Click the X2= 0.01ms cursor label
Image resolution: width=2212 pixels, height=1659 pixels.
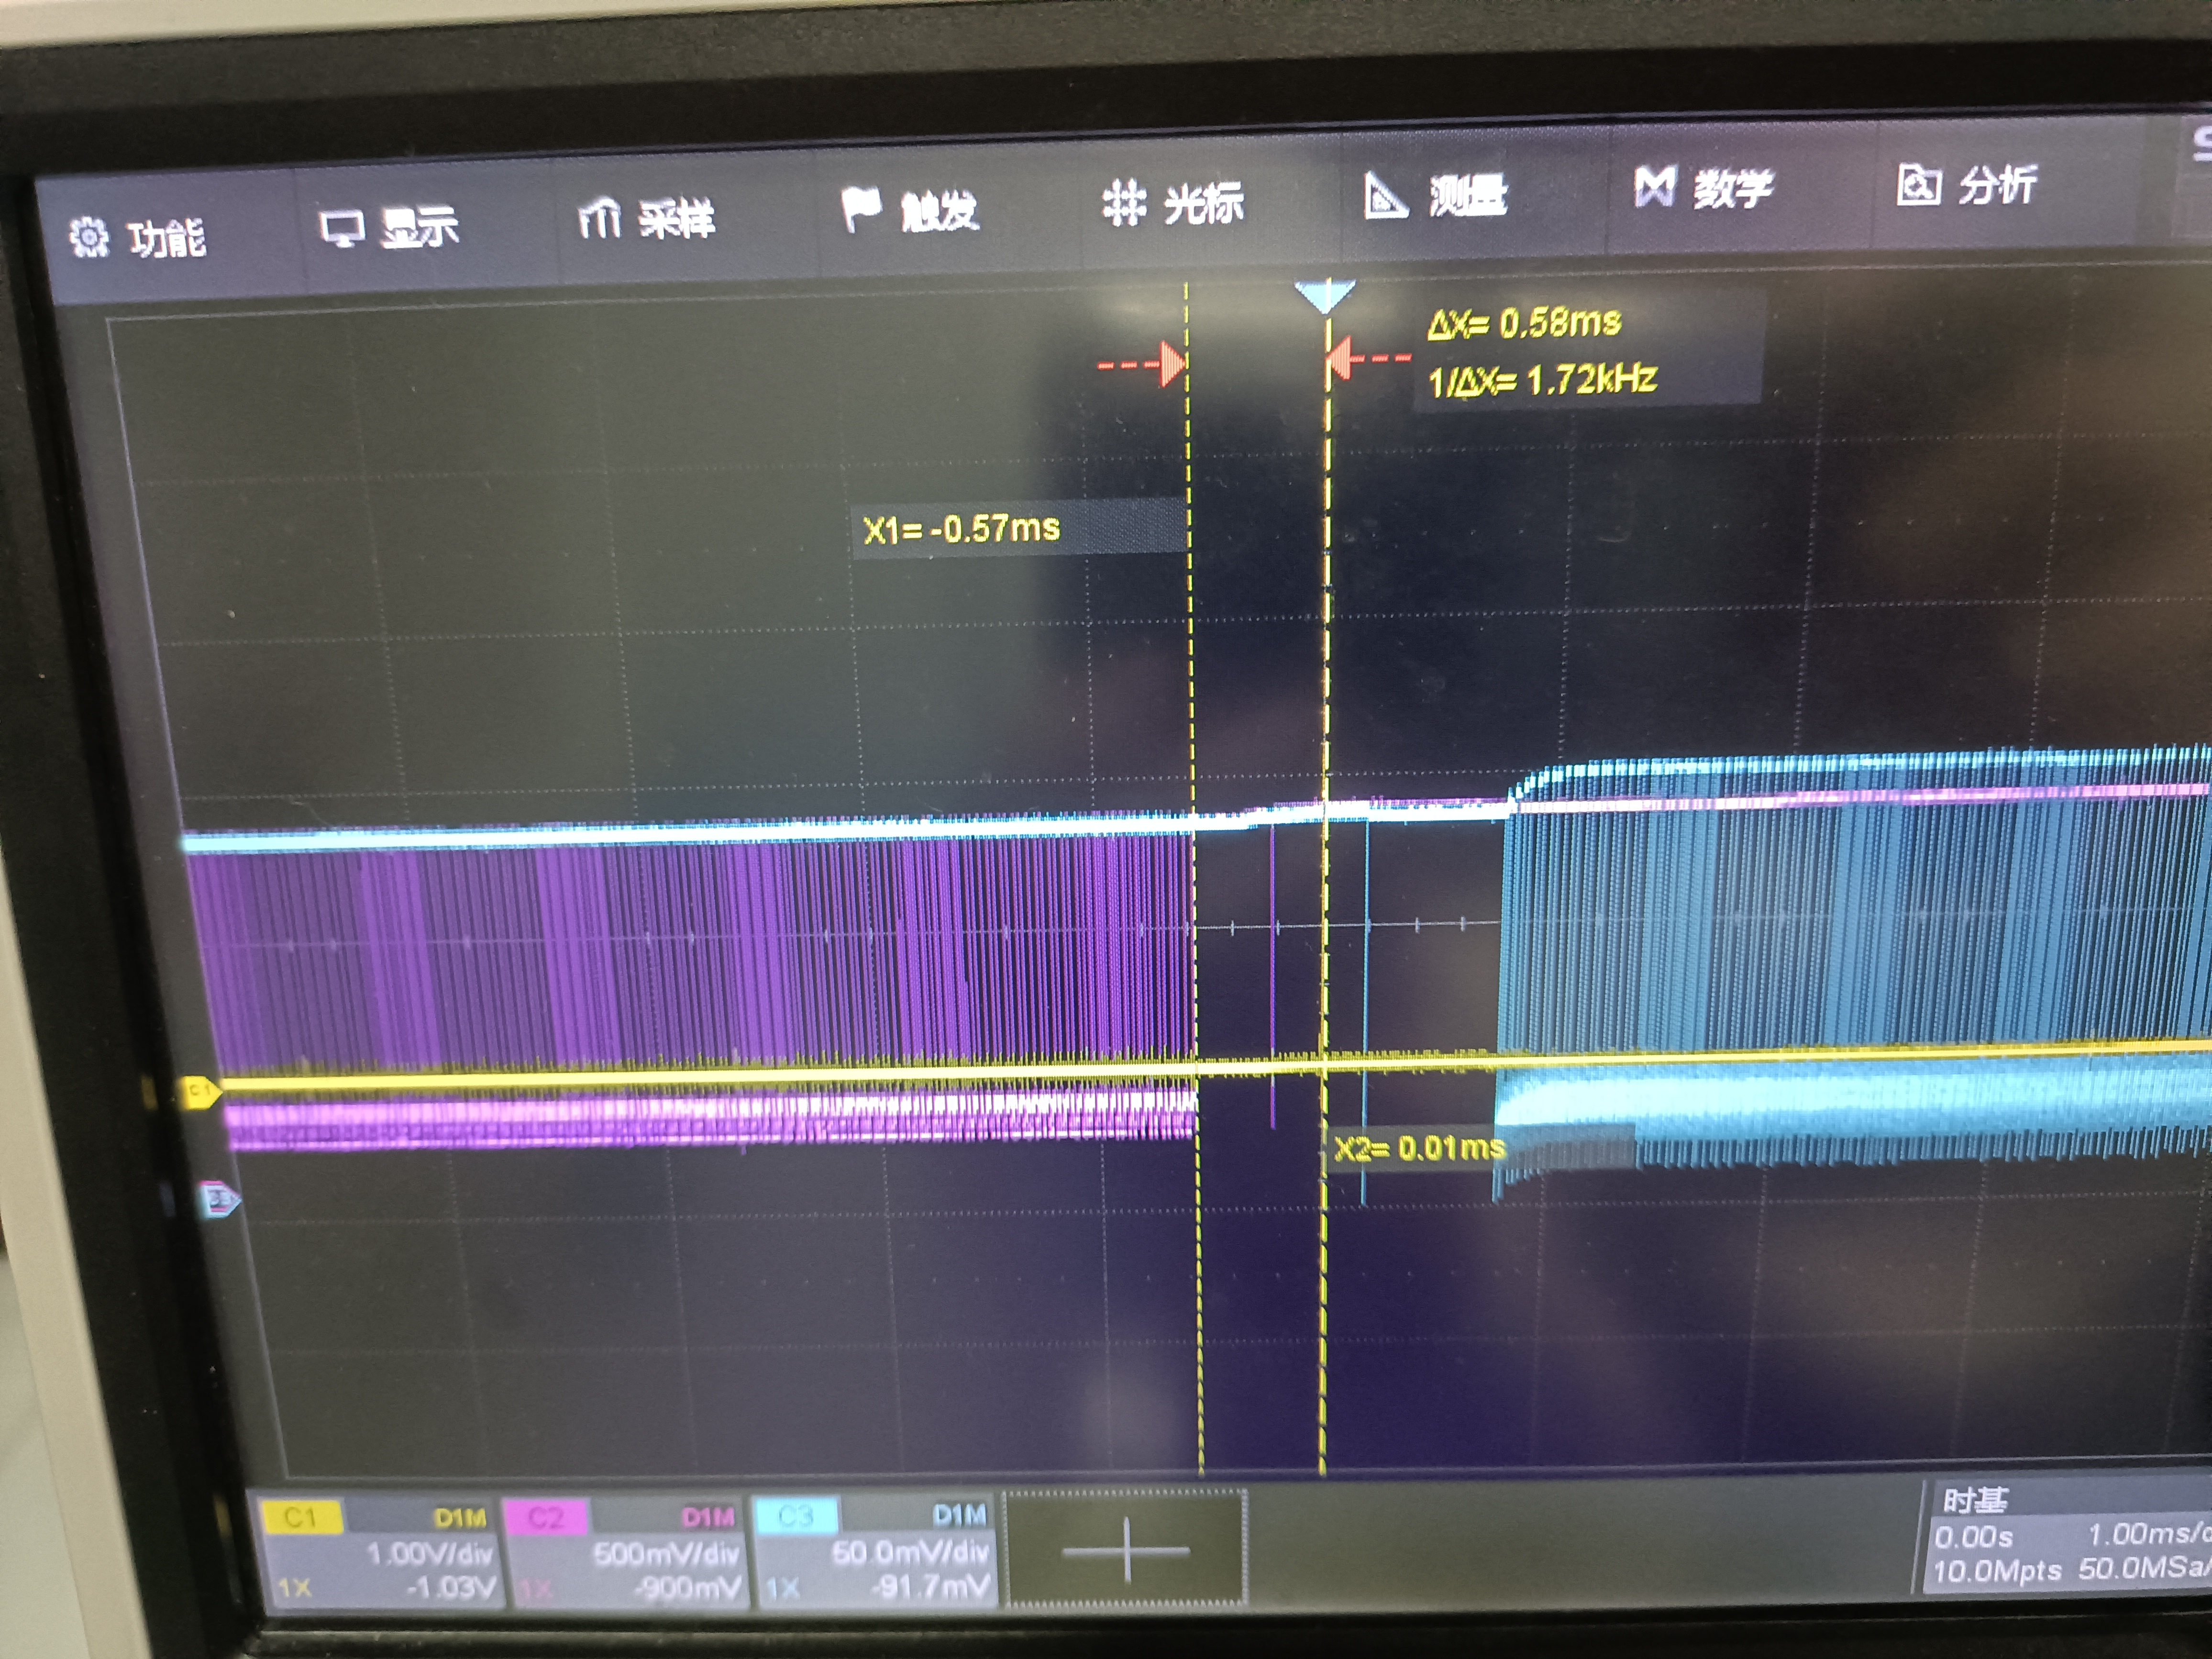coord(1419,1148)
